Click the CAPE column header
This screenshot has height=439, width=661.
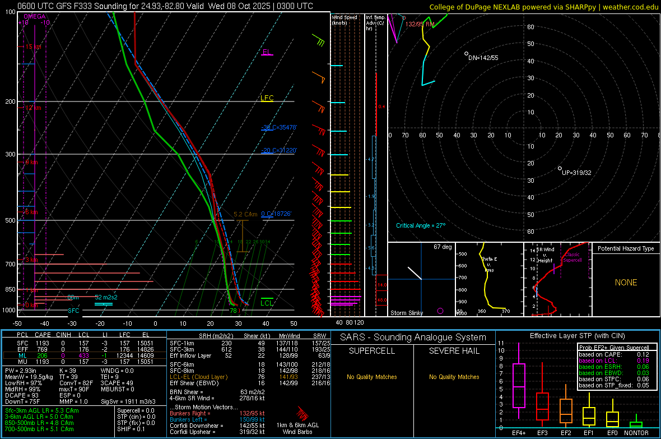click(x=43, y=335)
